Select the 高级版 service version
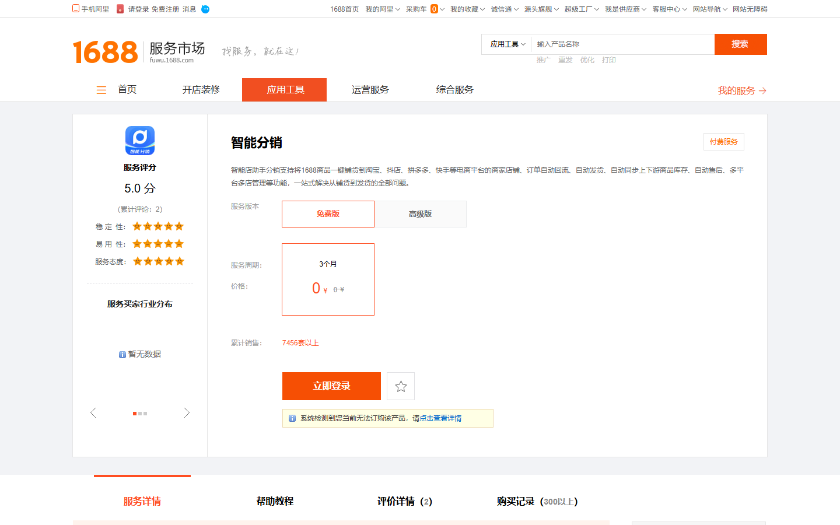The height and width of the screenshot is (525, 840). (x=421, y=214)
